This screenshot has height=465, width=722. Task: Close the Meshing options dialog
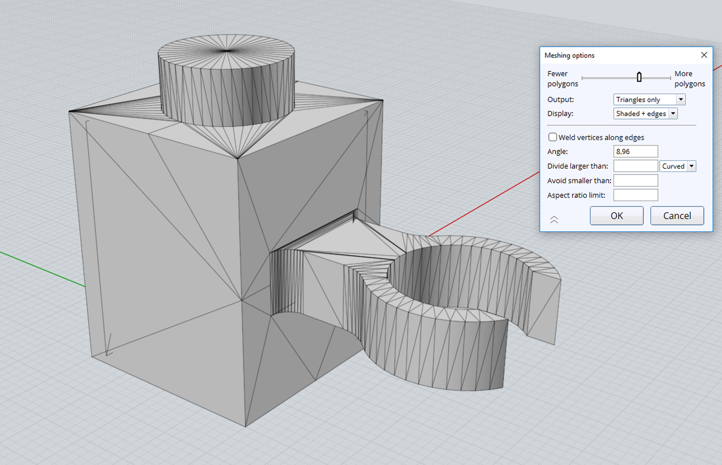pyautogui.click(x=704, y=55)
